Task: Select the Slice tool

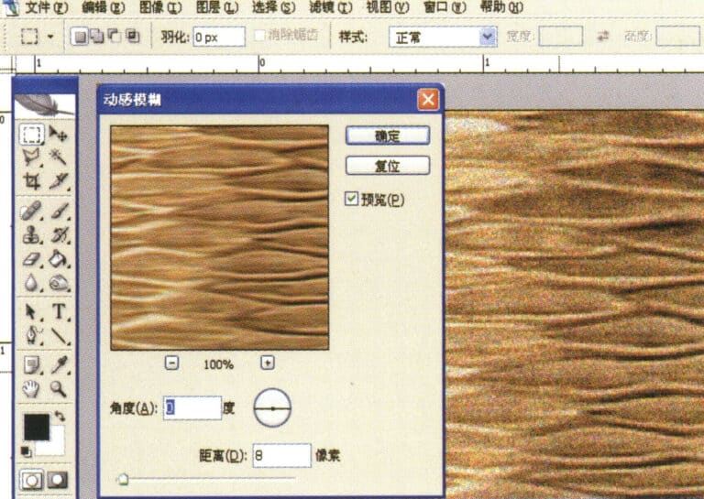Action: [59, 181]
